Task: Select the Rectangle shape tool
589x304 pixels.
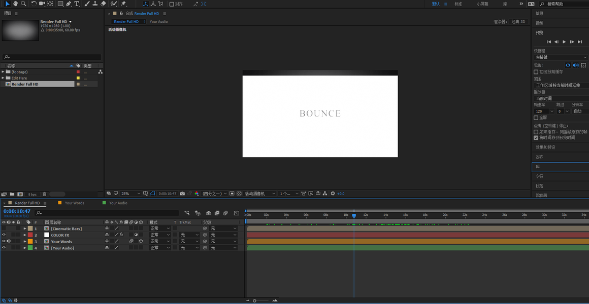Action: pyautogui.click(x=60, y=4)
